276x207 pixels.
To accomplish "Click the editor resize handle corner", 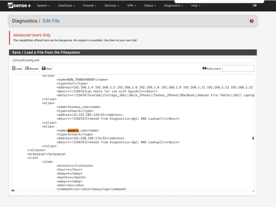I will pyautogui.click(x=253, y=191).
